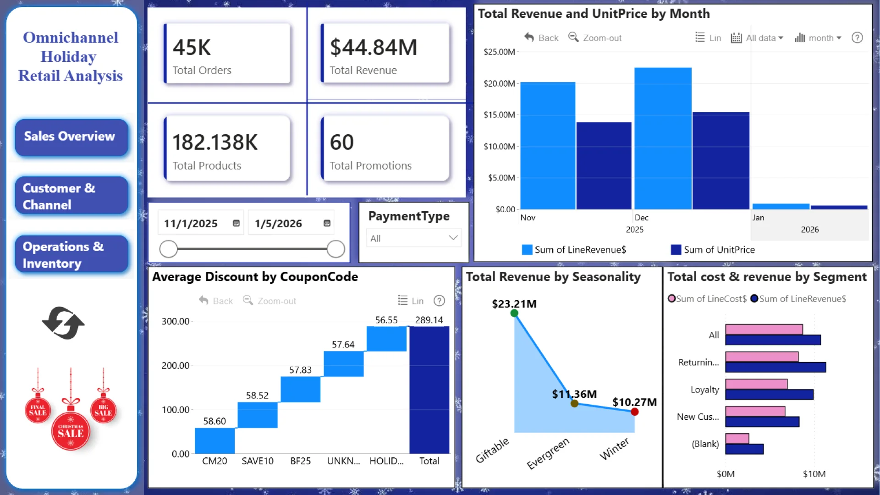
Task: Click help question mark in Revenue chart
Action: click(x=857, y=38)
